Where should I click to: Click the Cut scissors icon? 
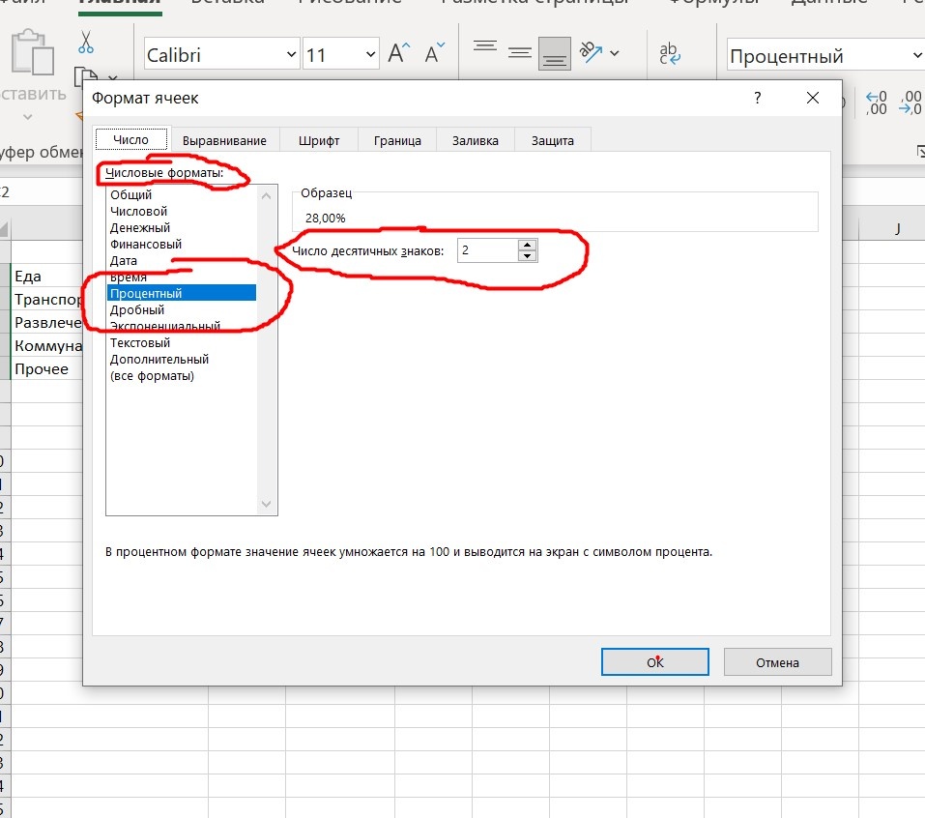[86, 43]
